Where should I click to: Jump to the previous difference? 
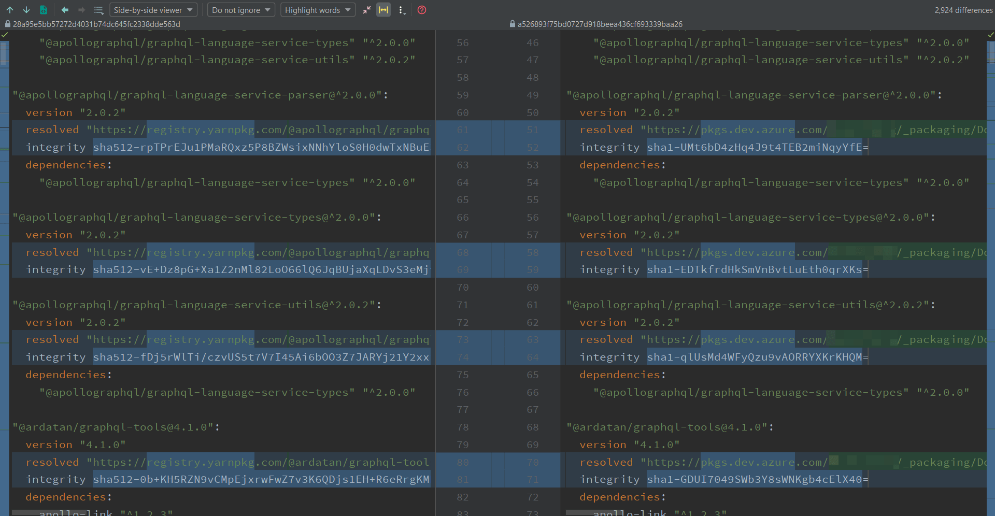(11, 10)
